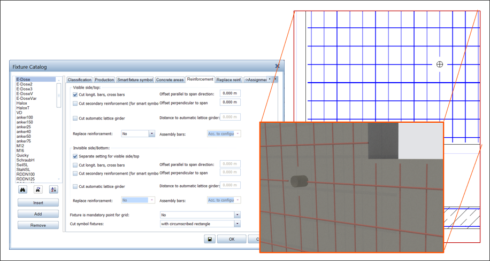Click the cylindrical fixture in the 3D preview
The image size is (490, 261).
pos(298,181)
